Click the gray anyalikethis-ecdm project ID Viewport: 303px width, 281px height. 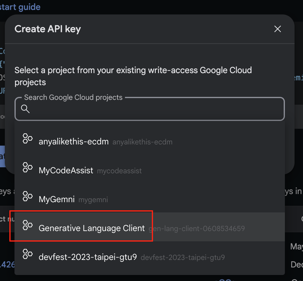click(x=142, y=142)
